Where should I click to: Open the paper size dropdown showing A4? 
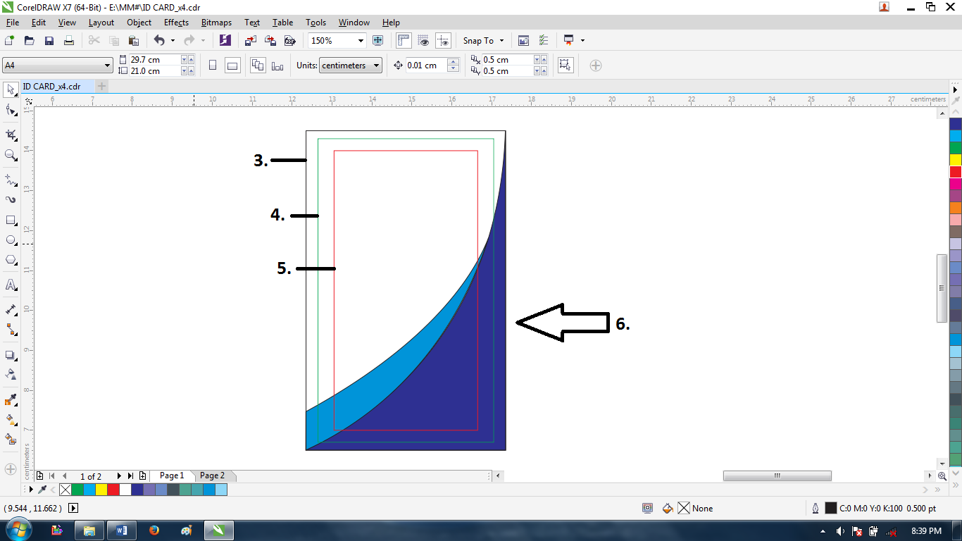coord(107,65)
